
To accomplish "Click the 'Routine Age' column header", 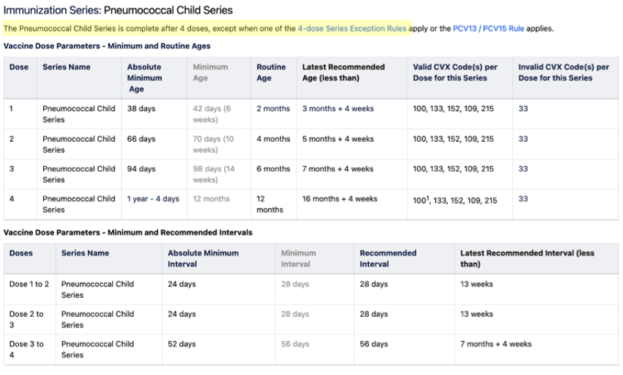I will pos(271,72).
